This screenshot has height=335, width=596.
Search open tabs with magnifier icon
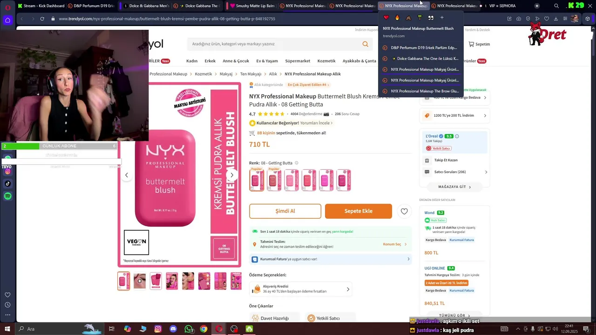pyautogui.click(x=556, y=6)
